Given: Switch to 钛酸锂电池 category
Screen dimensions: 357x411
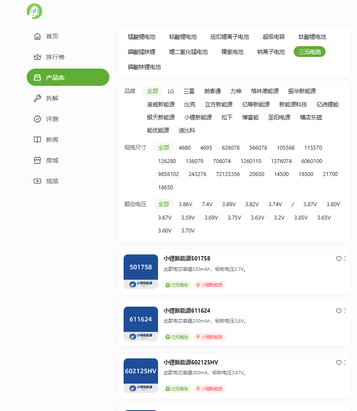Looking at the screenshot, I should coord(312,37).
